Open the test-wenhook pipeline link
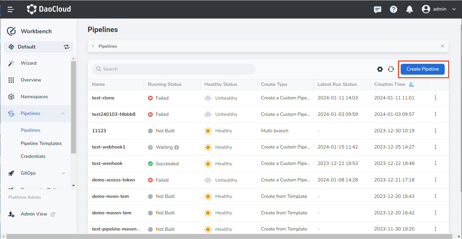The width and height of the screenshot is (462, 239). pyautogui.click(x=107, y=163)
